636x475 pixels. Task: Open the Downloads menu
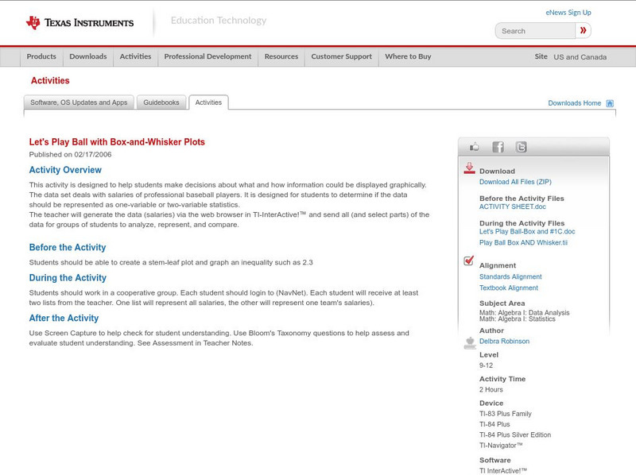(x=88, y=56)
